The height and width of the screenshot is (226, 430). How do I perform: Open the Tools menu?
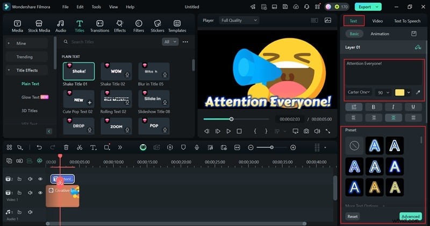point(96,7)
